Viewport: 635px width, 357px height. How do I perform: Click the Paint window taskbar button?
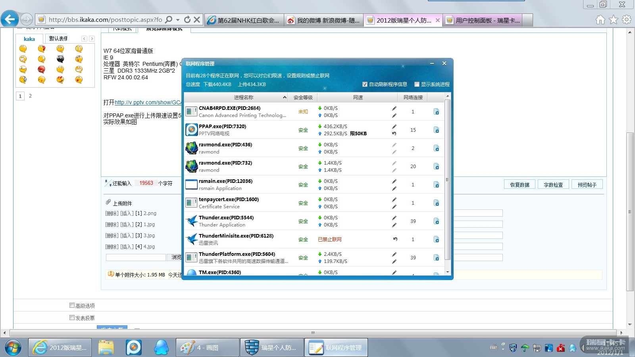207,347
